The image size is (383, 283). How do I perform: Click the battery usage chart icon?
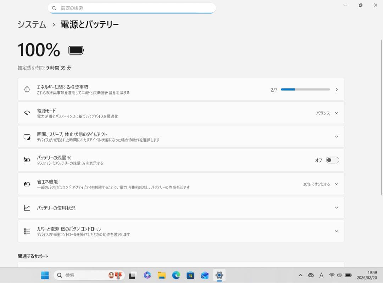coord(27,207)
